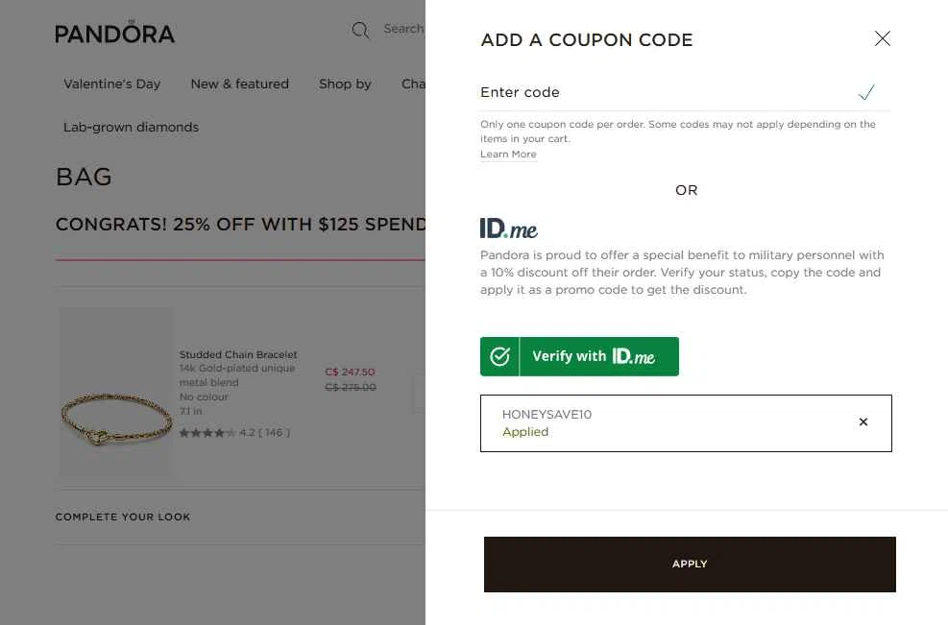Viewport: 948px width, 625px height.
Task: Click the 146 reviews count
Action: (274, 433)
